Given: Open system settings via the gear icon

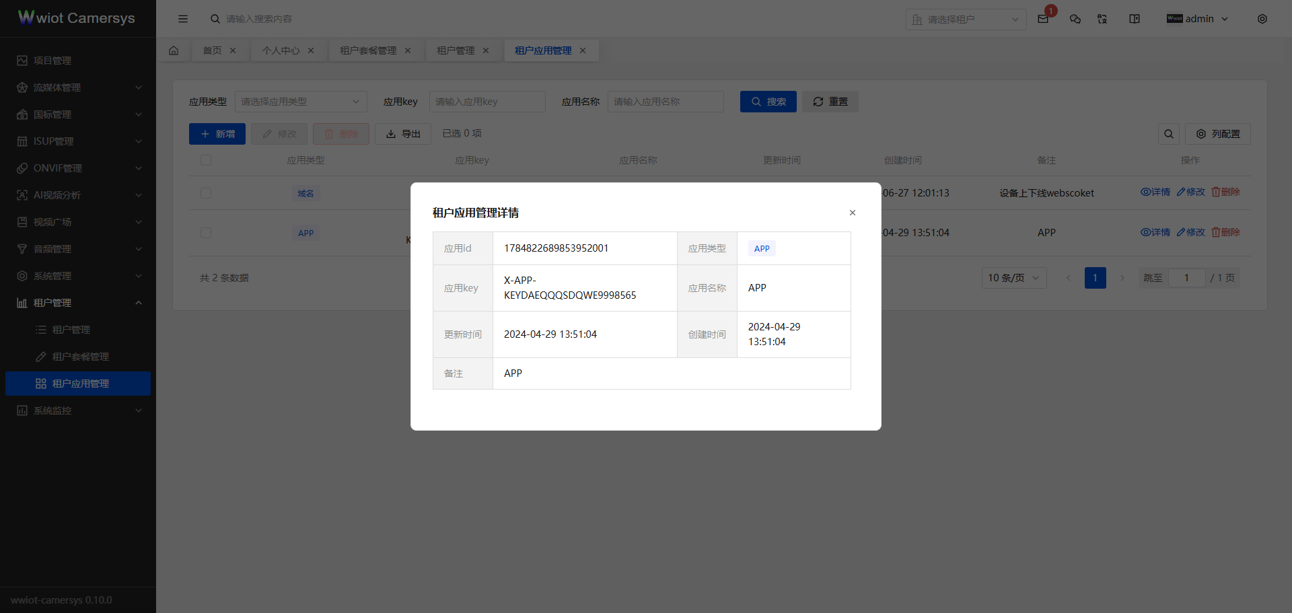Looking at the screenshot, I should [x=1263, y=19].
